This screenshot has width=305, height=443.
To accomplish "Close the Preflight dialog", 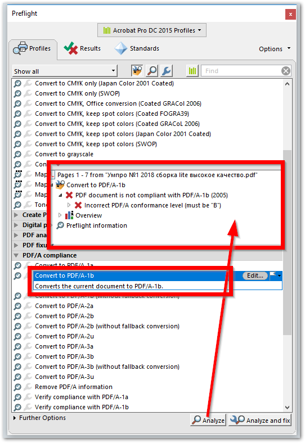I will tap(290, 14).
